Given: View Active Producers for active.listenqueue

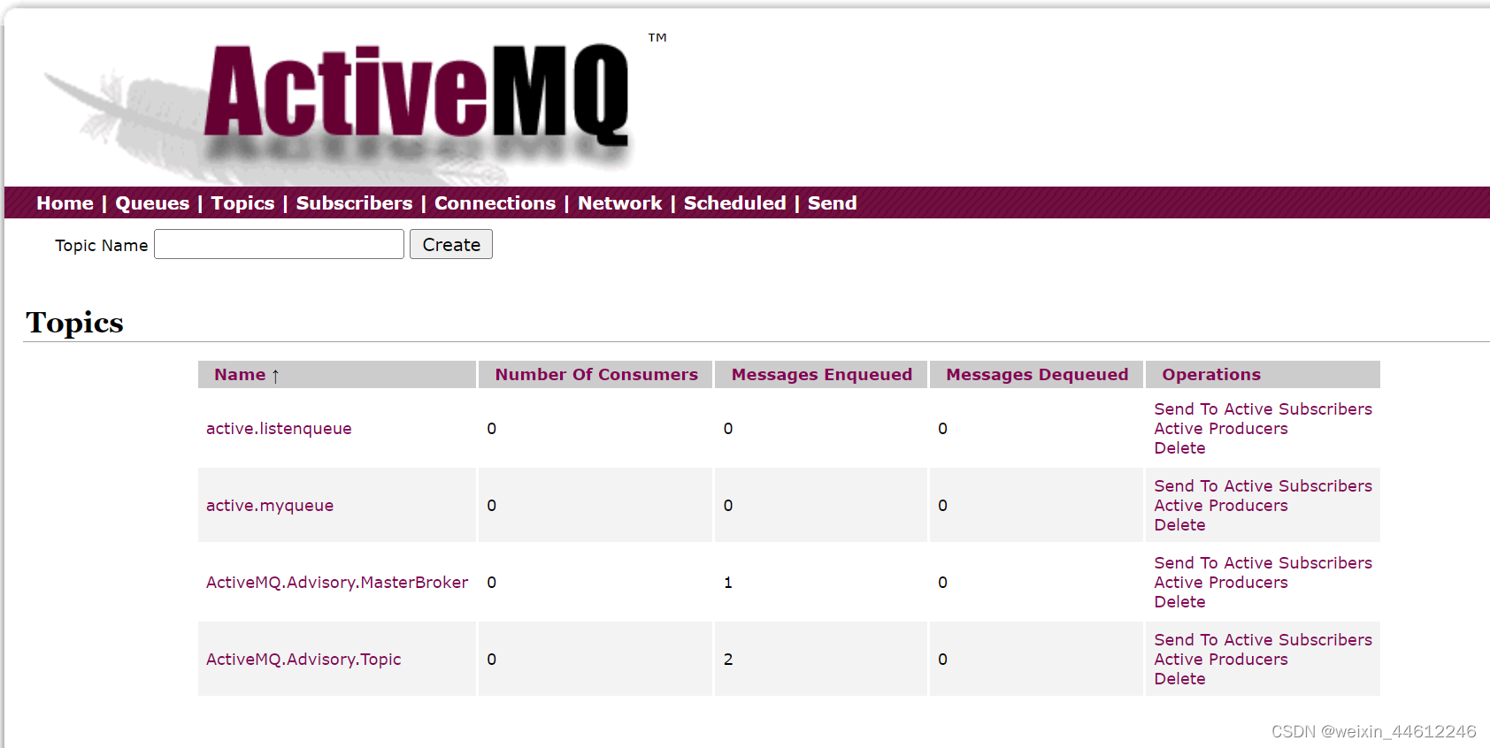Looking at the screenshot, I should (1221, 429).
